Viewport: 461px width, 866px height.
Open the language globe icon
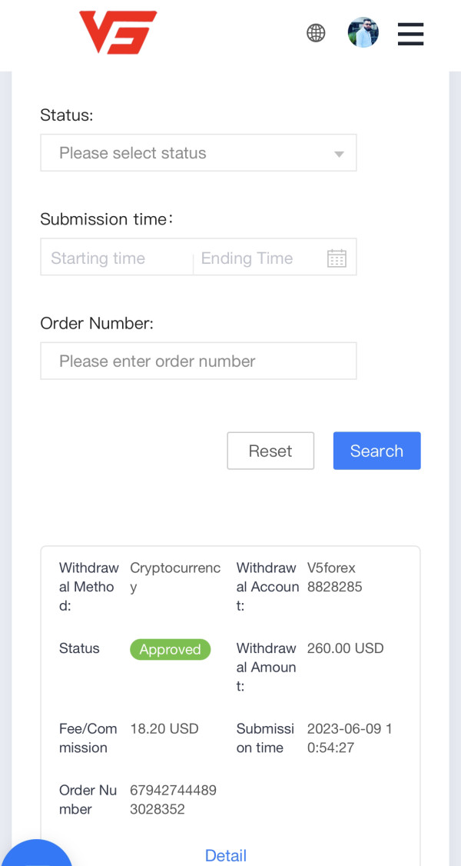coord(316,33)
